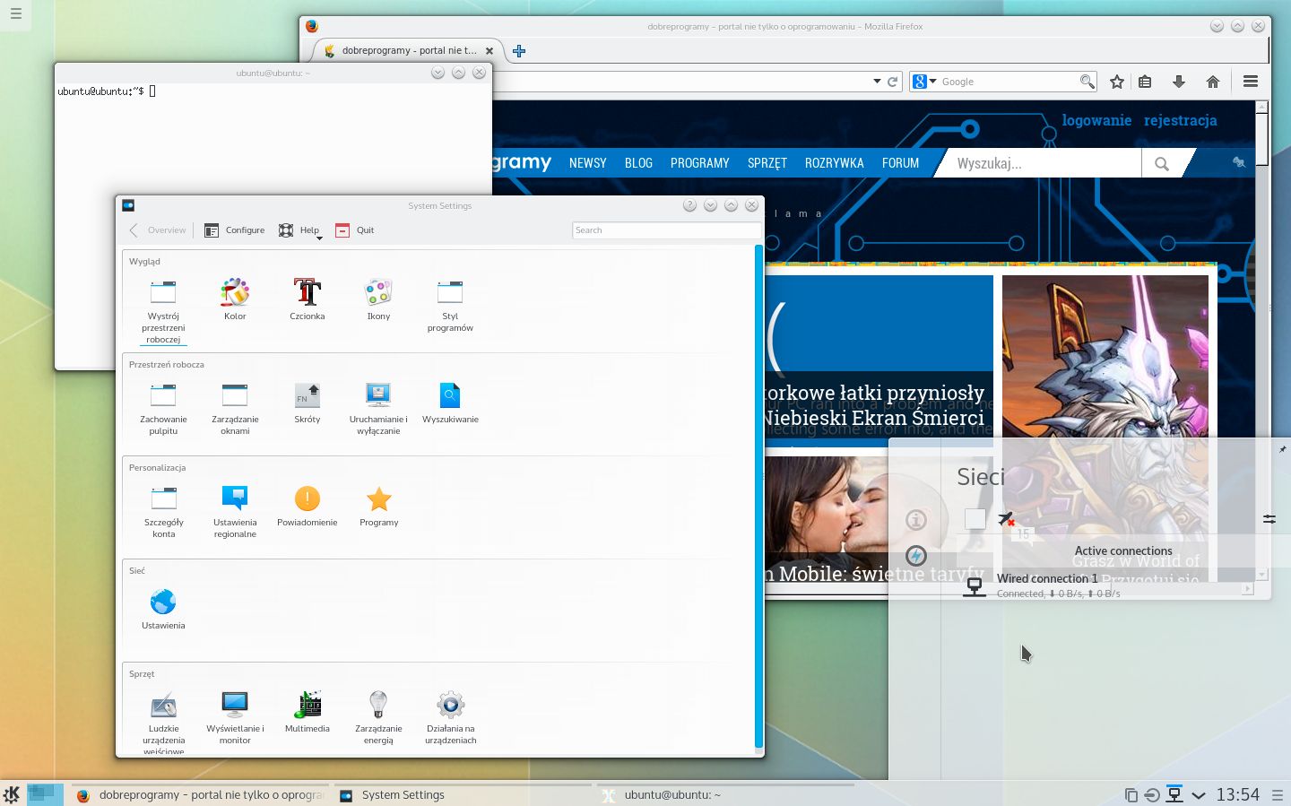Open the Google search engine dropdown
Image resolution: width=1291 pixels, height=806 pixels.
click(x=924, y=82)
